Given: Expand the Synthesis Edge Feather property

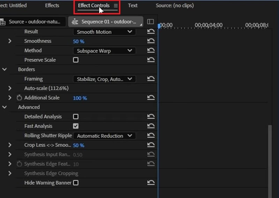Looking at the screenshot, I should pyautogui.click(x=10, y=164).
